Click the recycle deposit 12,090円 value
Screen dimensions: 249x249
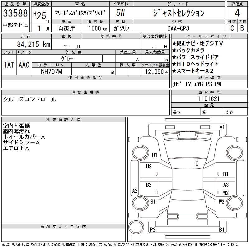(155, 72)
